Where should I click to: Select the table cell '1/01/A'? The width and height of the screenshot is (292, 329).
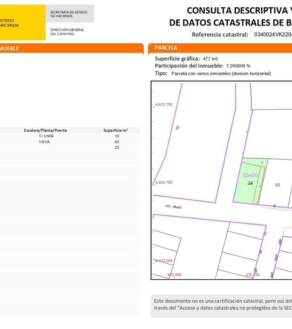coord(44,142)
